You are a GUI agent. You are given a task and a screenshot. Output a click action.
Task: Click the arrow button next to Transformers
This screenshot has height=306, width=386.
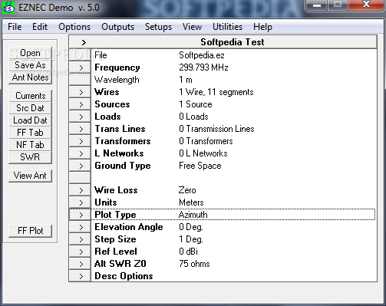click(x=80, y=141)
